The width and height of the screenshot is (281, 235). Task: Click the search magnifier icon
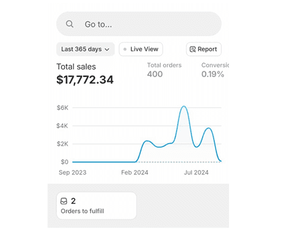pyautogui.click(x=69, y=24)
